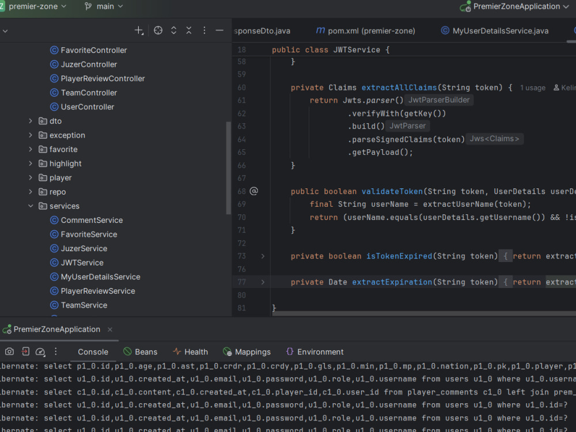This screenshot has height=432, width=576.
Task: Click the JWTService class name in sticky header
Action: [x=357, y=50]
